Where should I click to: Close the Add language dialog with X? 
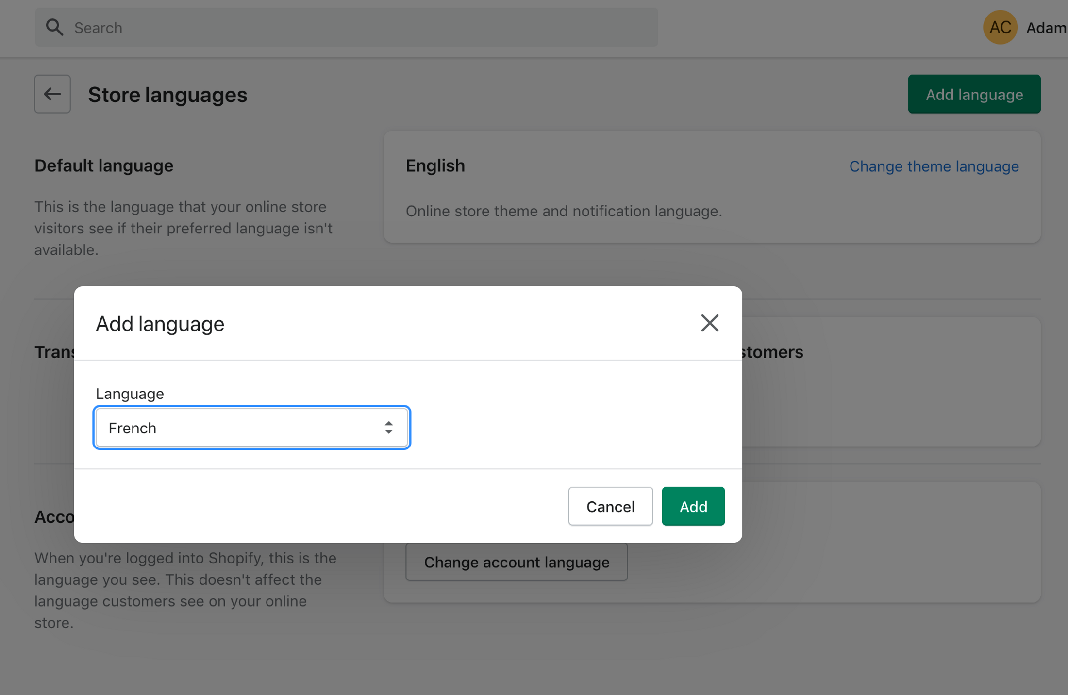point(709,323)
